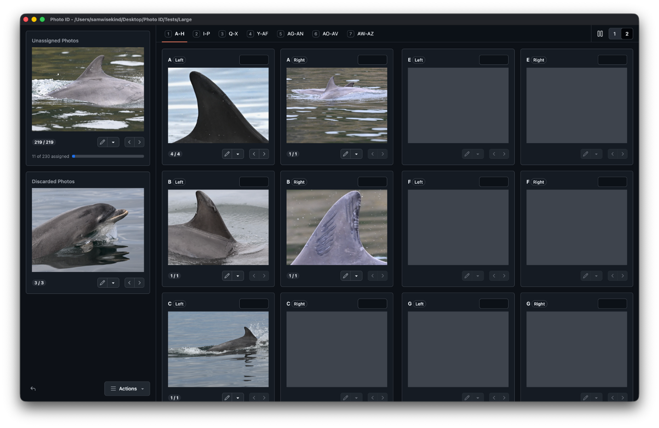Click the next-photo chevron under A Left
The height and width of the screenshot is (428, 659).
264,154
